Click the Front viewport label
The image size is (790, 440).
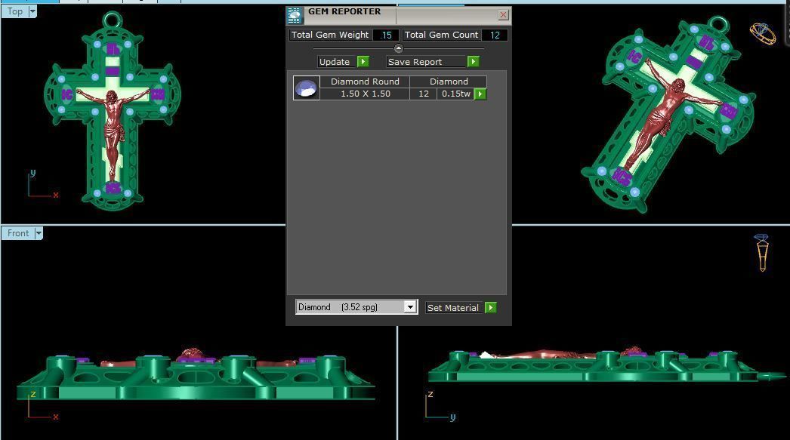(x=17, y=233)
